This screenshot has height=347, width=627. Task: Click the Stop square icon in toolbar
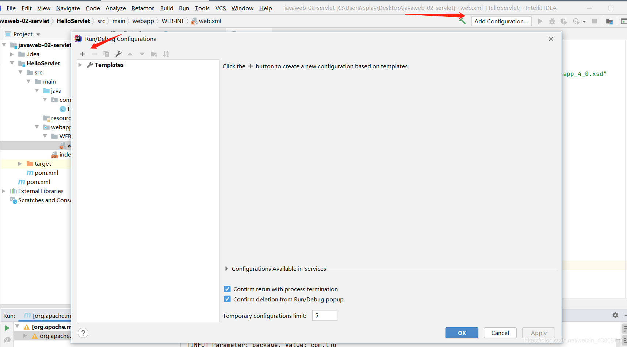coord(594,21)
